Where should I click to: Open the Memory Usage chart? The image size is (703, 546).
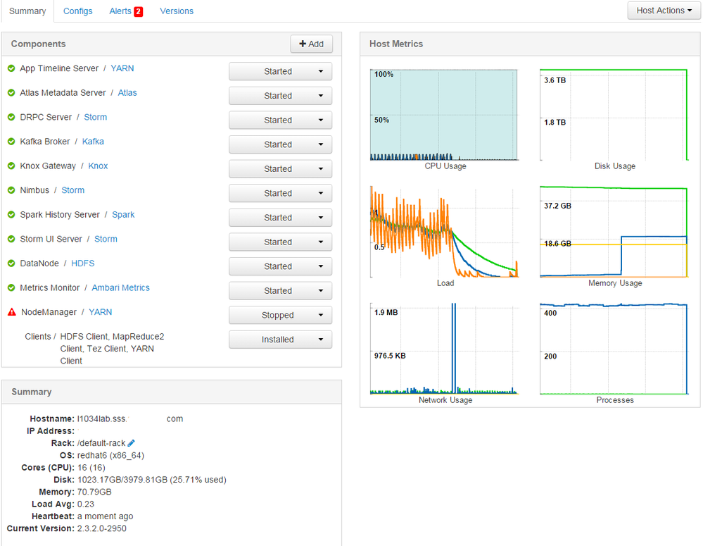614,232
